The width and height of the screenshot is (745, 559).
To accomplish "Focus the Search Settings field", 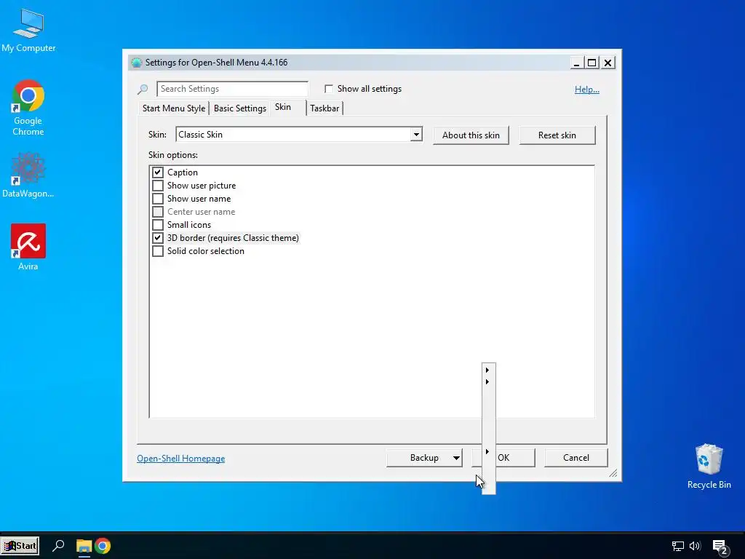I will pos(232,89).
